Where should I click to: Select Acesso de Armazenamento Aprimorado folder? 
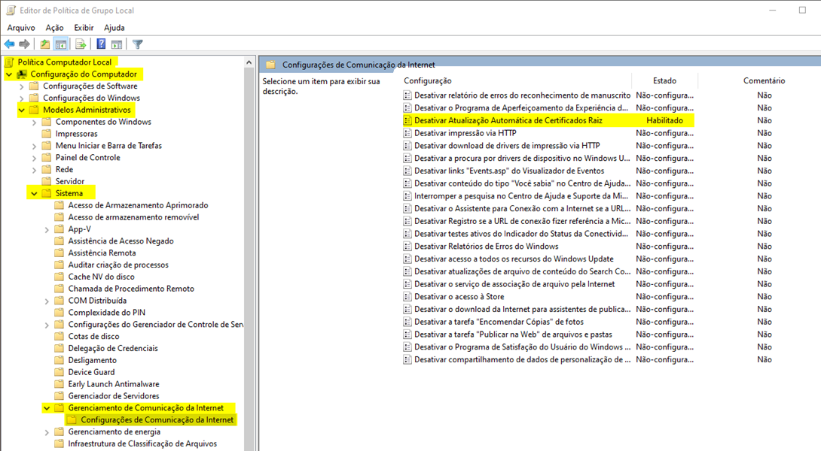point(138,205)
